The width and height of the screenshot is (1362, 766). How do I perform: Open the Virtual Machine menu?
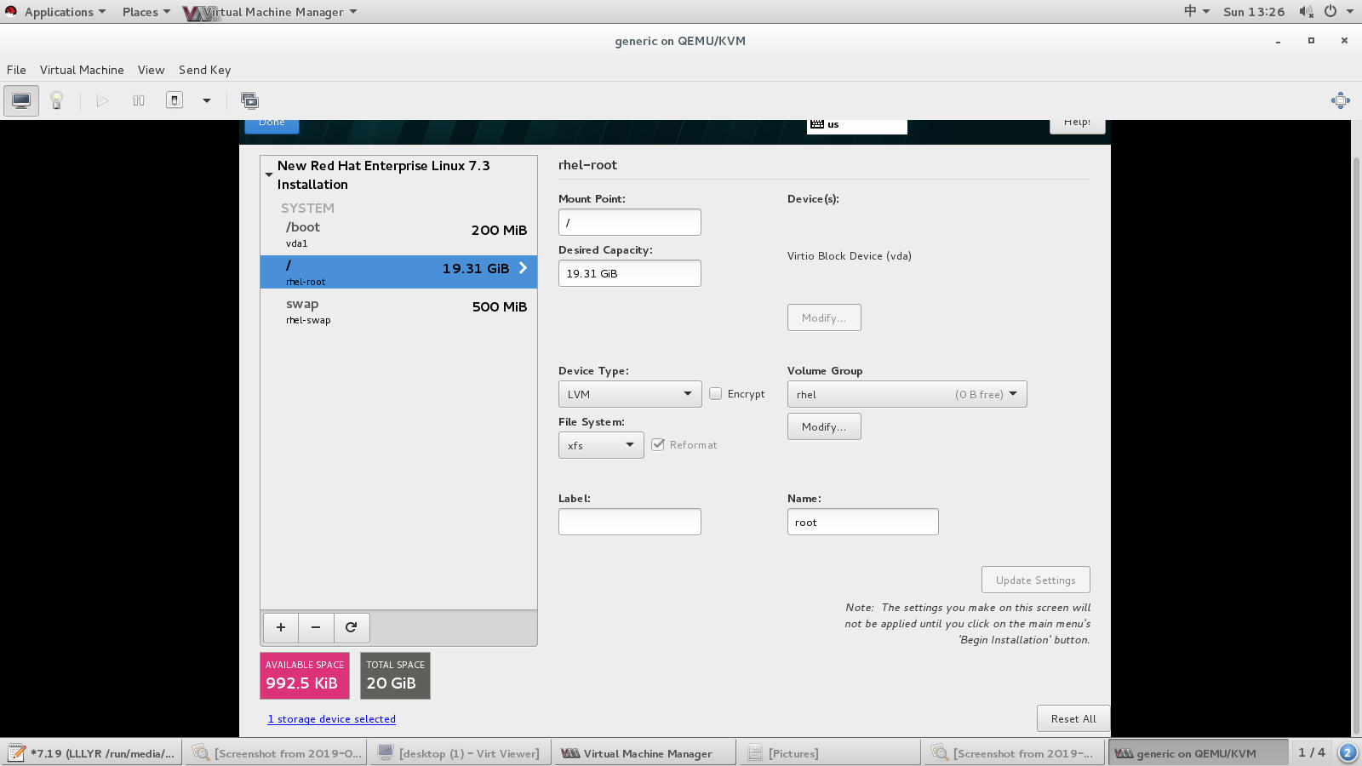[82, 70]
